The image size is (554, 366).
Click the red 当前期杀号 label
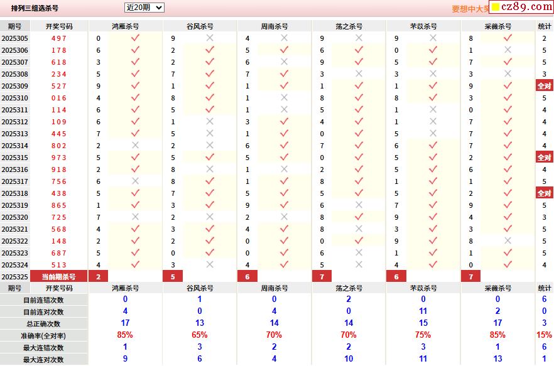[x=58, y=277]
